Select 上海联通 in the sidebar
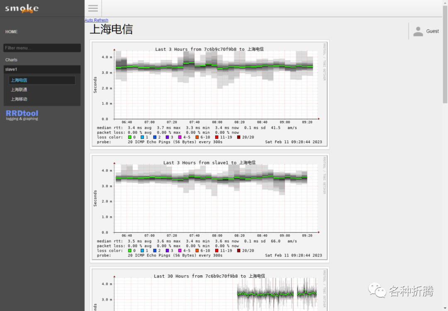 [19, 90]
